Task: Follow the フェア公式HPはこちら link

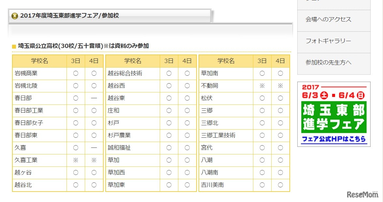Action: (334, 139)
